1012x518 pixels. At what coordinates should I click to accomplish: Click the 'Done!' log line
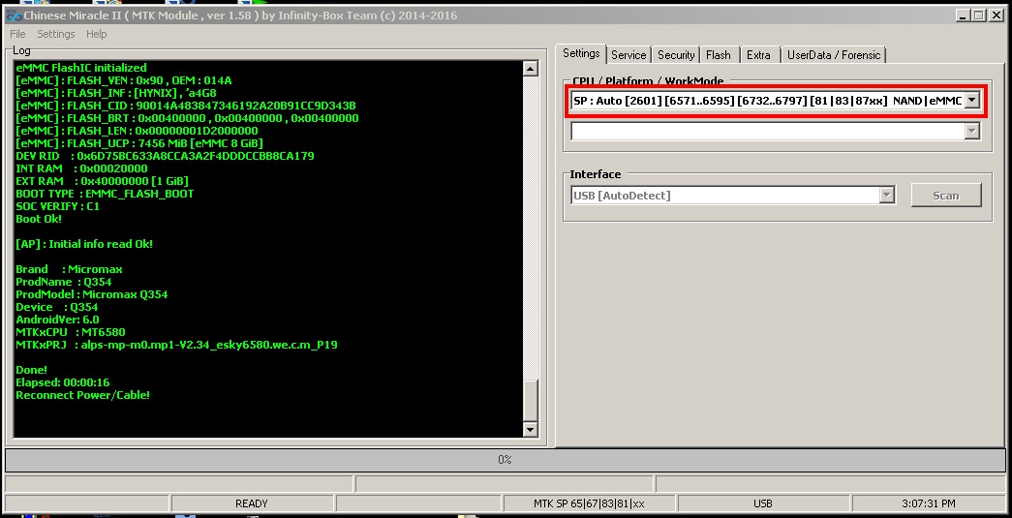[x=31, y=370]
